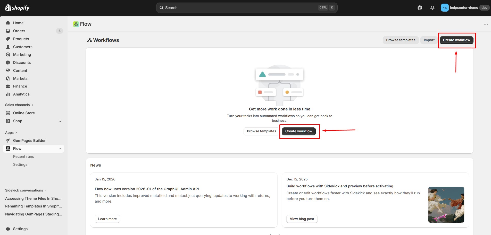
Task: Click the Settings gear icon at bottom
Action: pyautogui.click(x=8, y=229)
